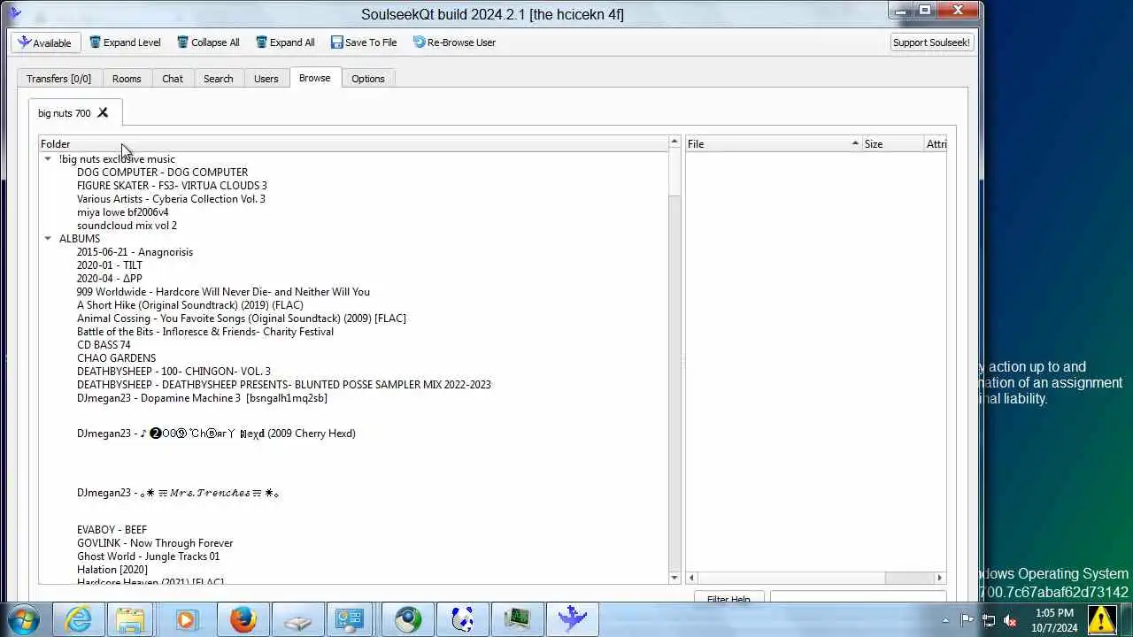Sort files by the File column header
This screenshot has height=637, width=1133.
pos(774,144)
